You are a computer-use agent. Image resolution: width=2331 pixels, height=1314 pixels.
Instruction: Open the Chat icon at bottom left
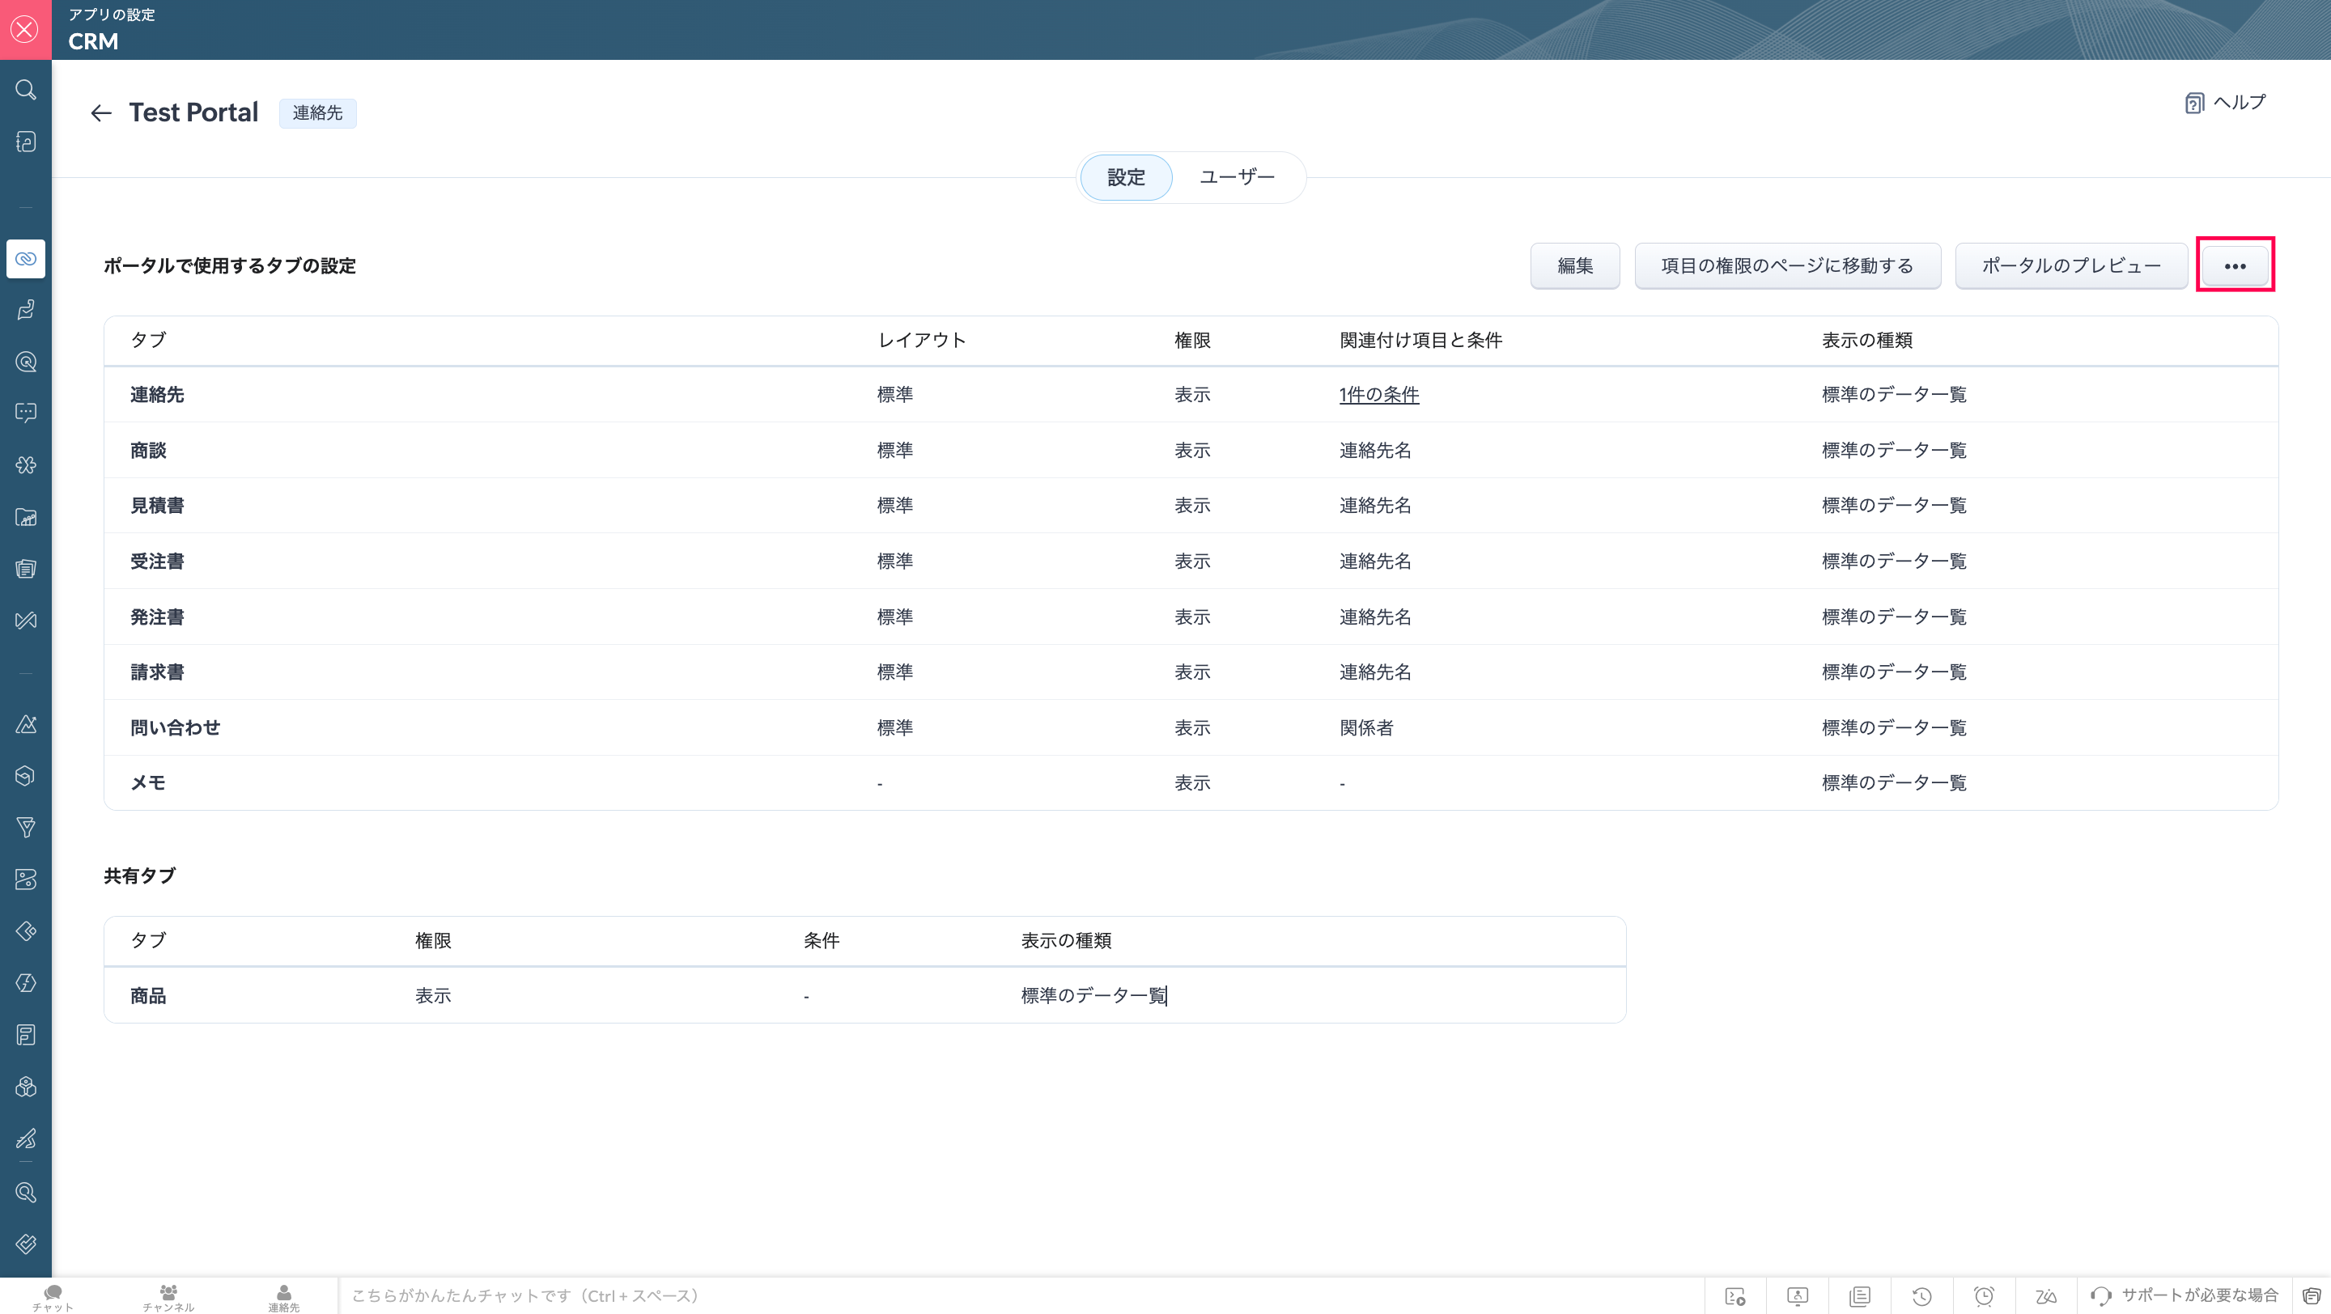tap(53, 1296)
